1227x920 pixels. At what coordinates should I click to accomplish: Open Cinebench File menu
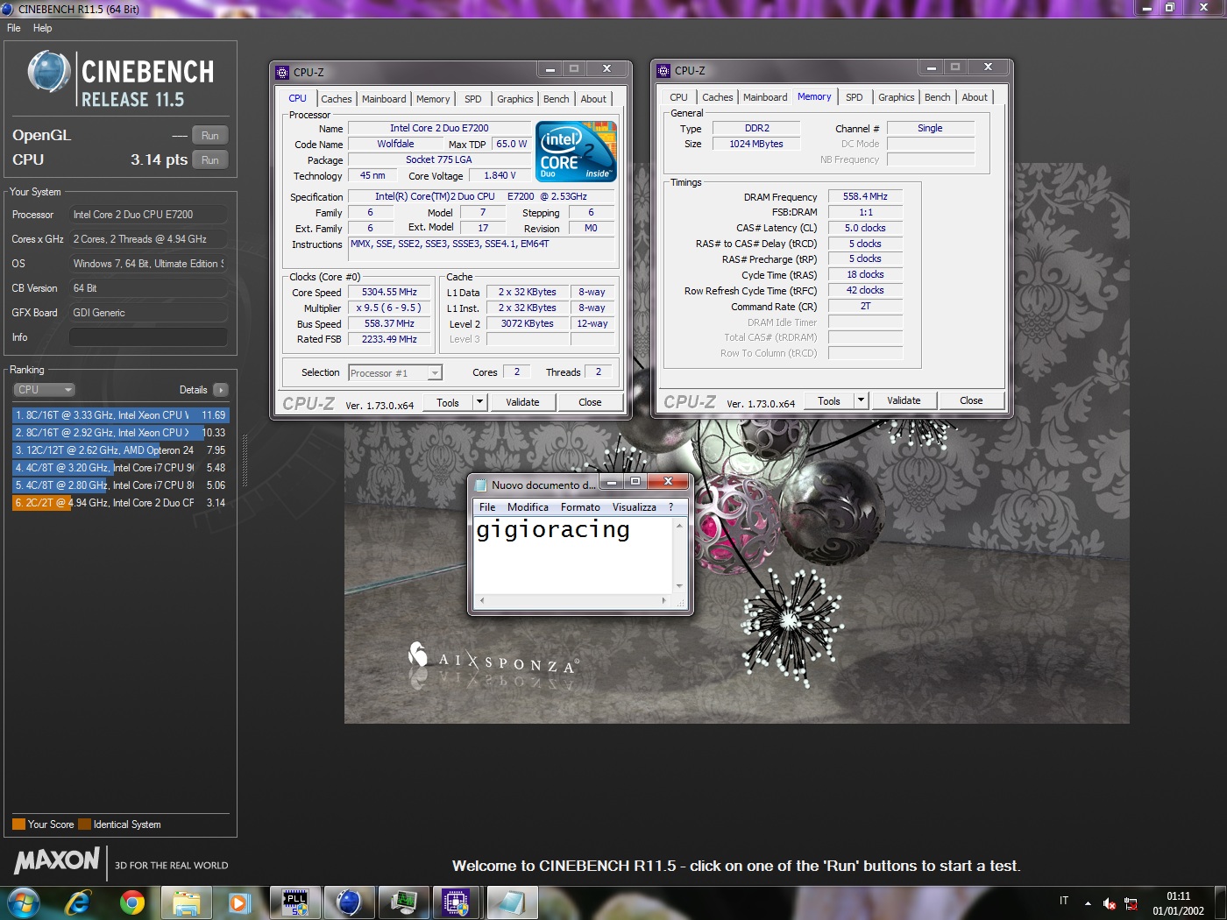click(14, 28)
